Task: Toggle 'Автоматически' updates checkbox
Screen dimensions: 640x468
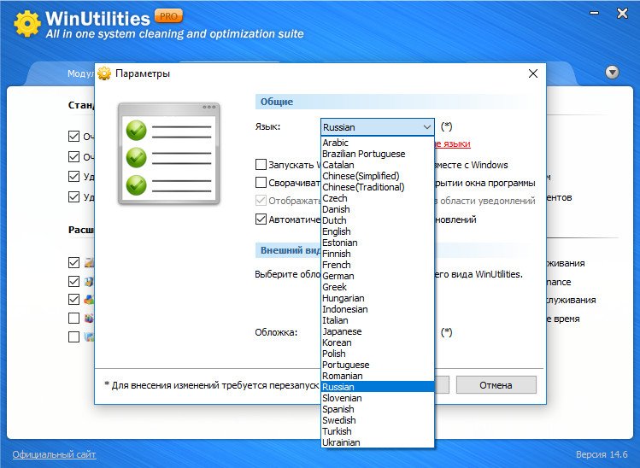Action: pos(261,219)
